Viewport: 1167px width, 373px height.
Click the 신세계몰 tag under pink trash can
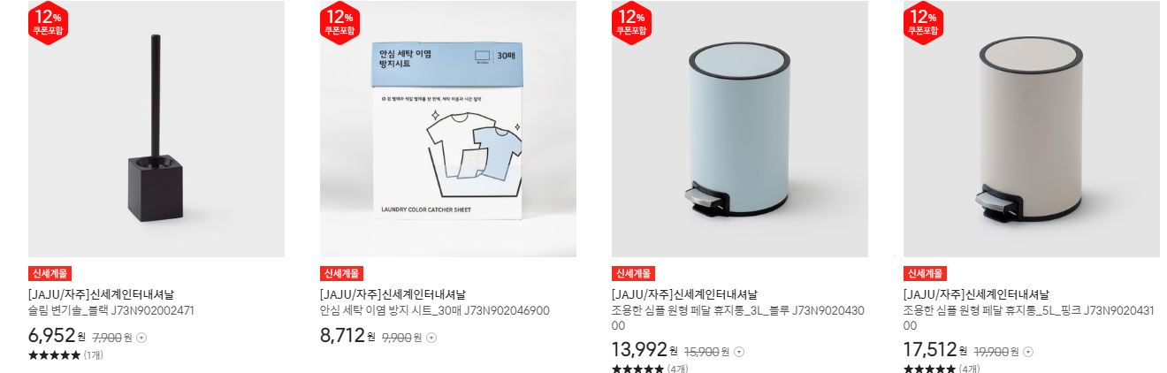[925, 274]
